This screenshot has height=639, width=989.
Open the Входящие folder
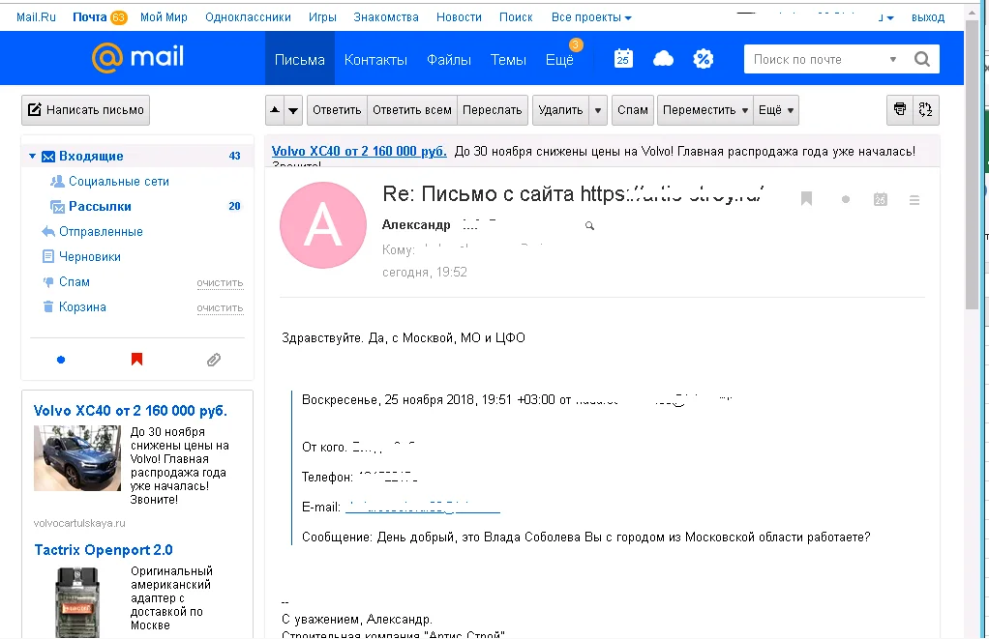coord(91,156)
